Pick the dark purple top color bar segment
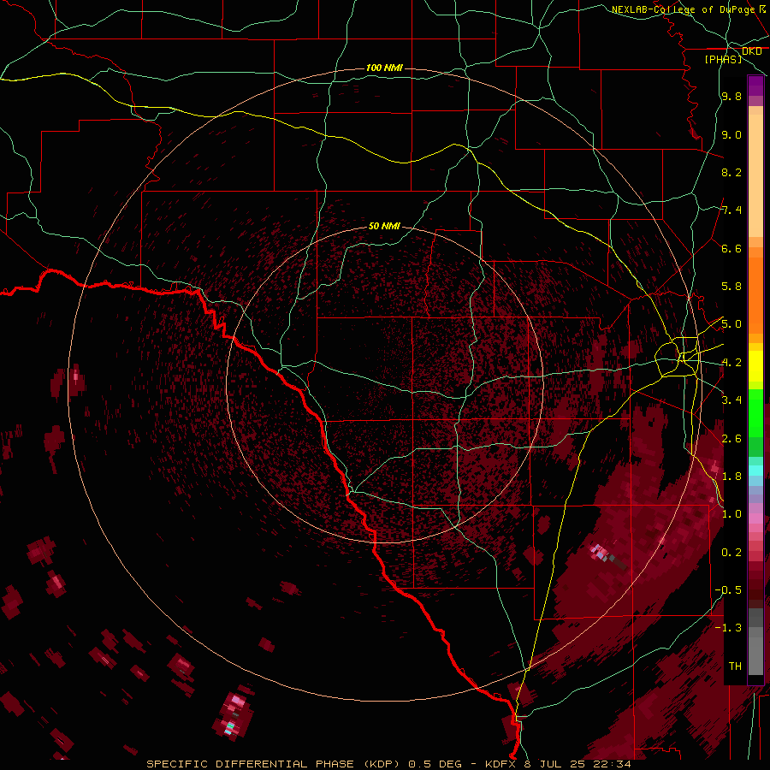Screen dimensions: 770x770 coord(755,86)
